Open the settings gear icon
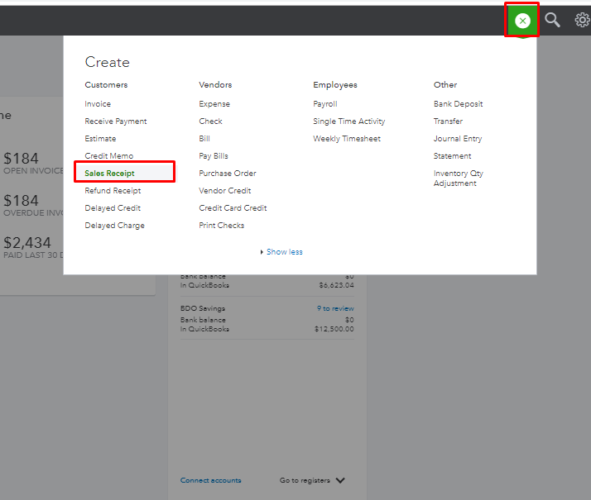Image resolution: width=591 pixels, height=500 pixels. 582,21
